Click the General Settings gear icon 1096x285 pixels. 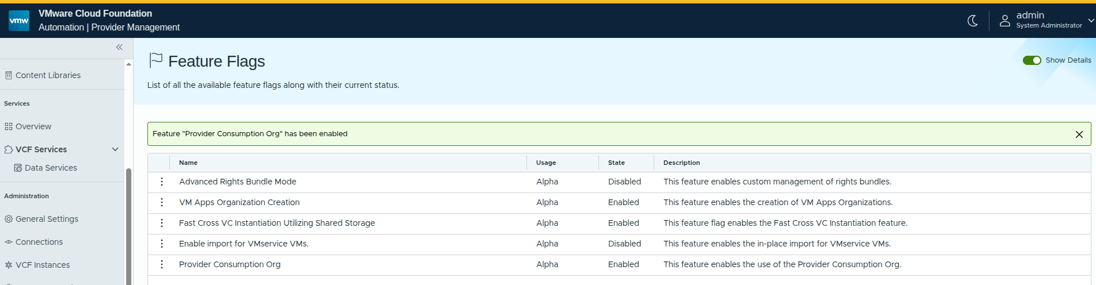pos(9,219)
